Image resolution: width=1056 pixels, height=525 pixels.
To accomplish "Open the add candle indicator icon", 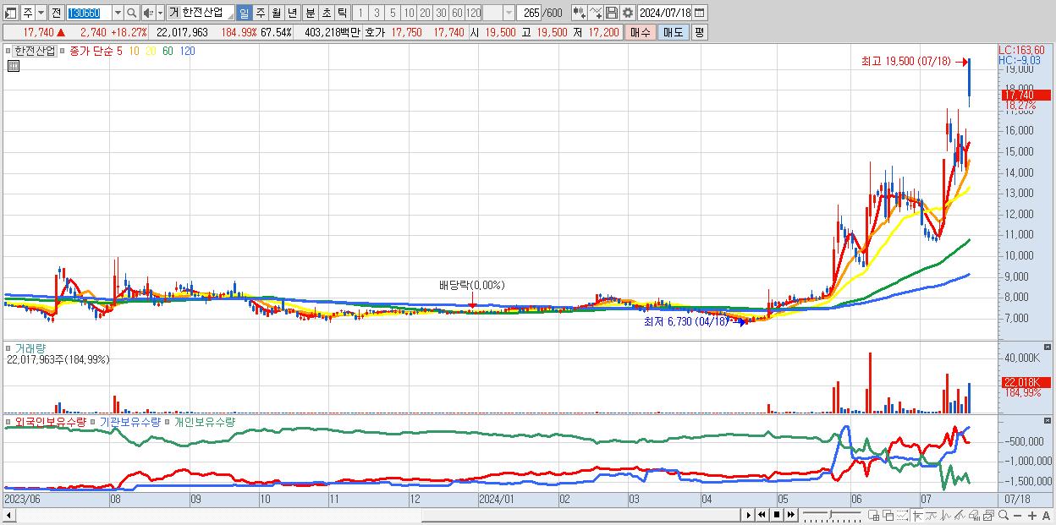I will (579, 13).
